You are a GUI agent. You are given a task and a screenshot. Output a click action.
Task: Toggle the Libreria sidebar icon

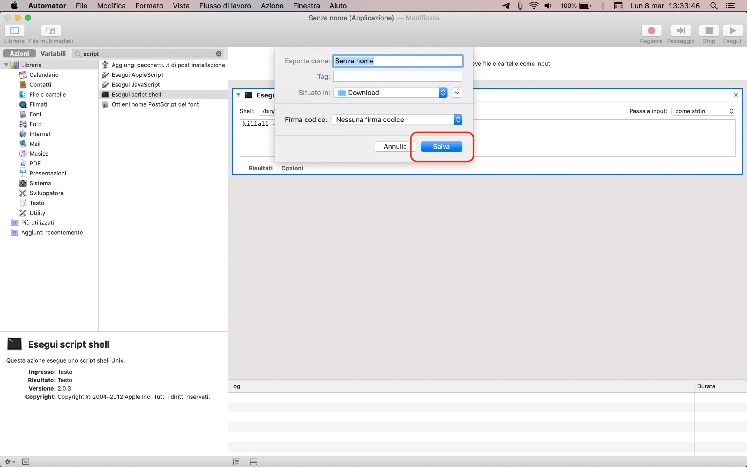click(14, 31)
